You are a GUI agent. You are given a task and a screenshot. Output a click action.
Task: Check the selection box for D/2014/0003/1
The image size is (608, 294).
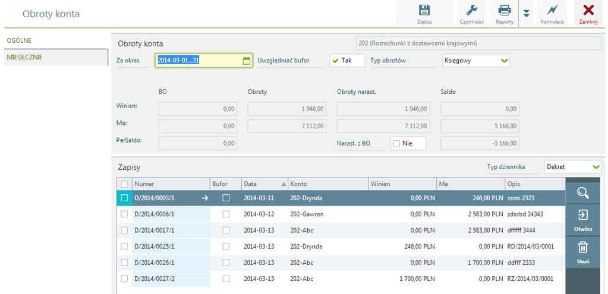coord(124,198)
